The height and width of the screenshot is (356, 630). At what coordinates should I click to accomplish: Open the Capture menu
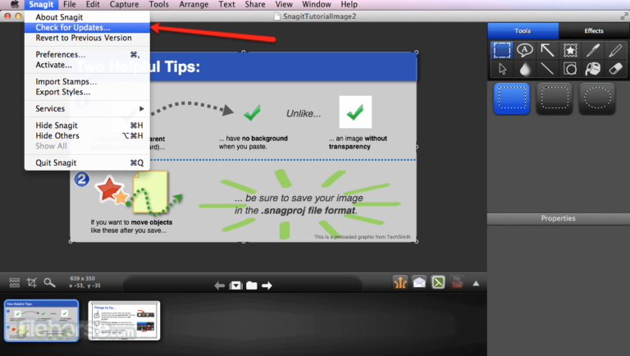[124, 4]
